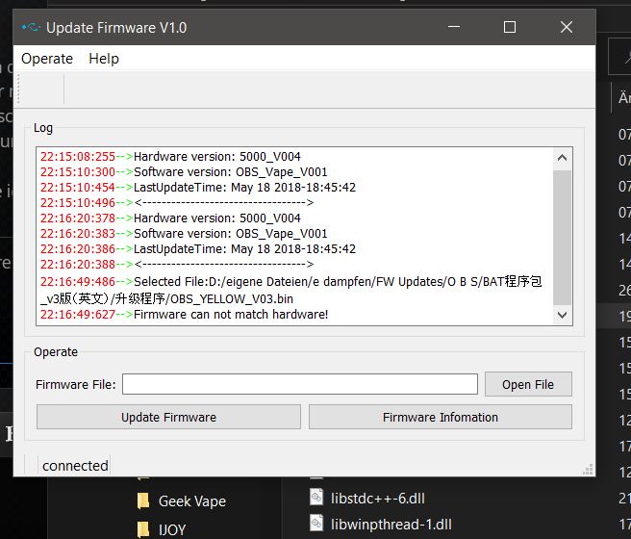Maximize the Update Firmware window
Image resolution: width=631 pixels, height=539 pixels.
coord(510,28)
